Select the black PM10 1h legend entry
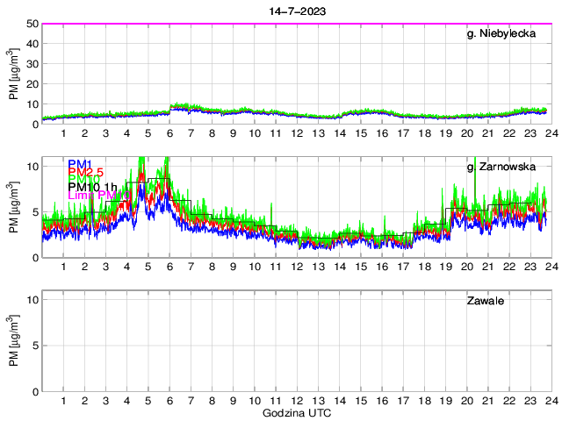Image resolution: width=562 pixels, height=421 pixels. click(x=91, y=184)
